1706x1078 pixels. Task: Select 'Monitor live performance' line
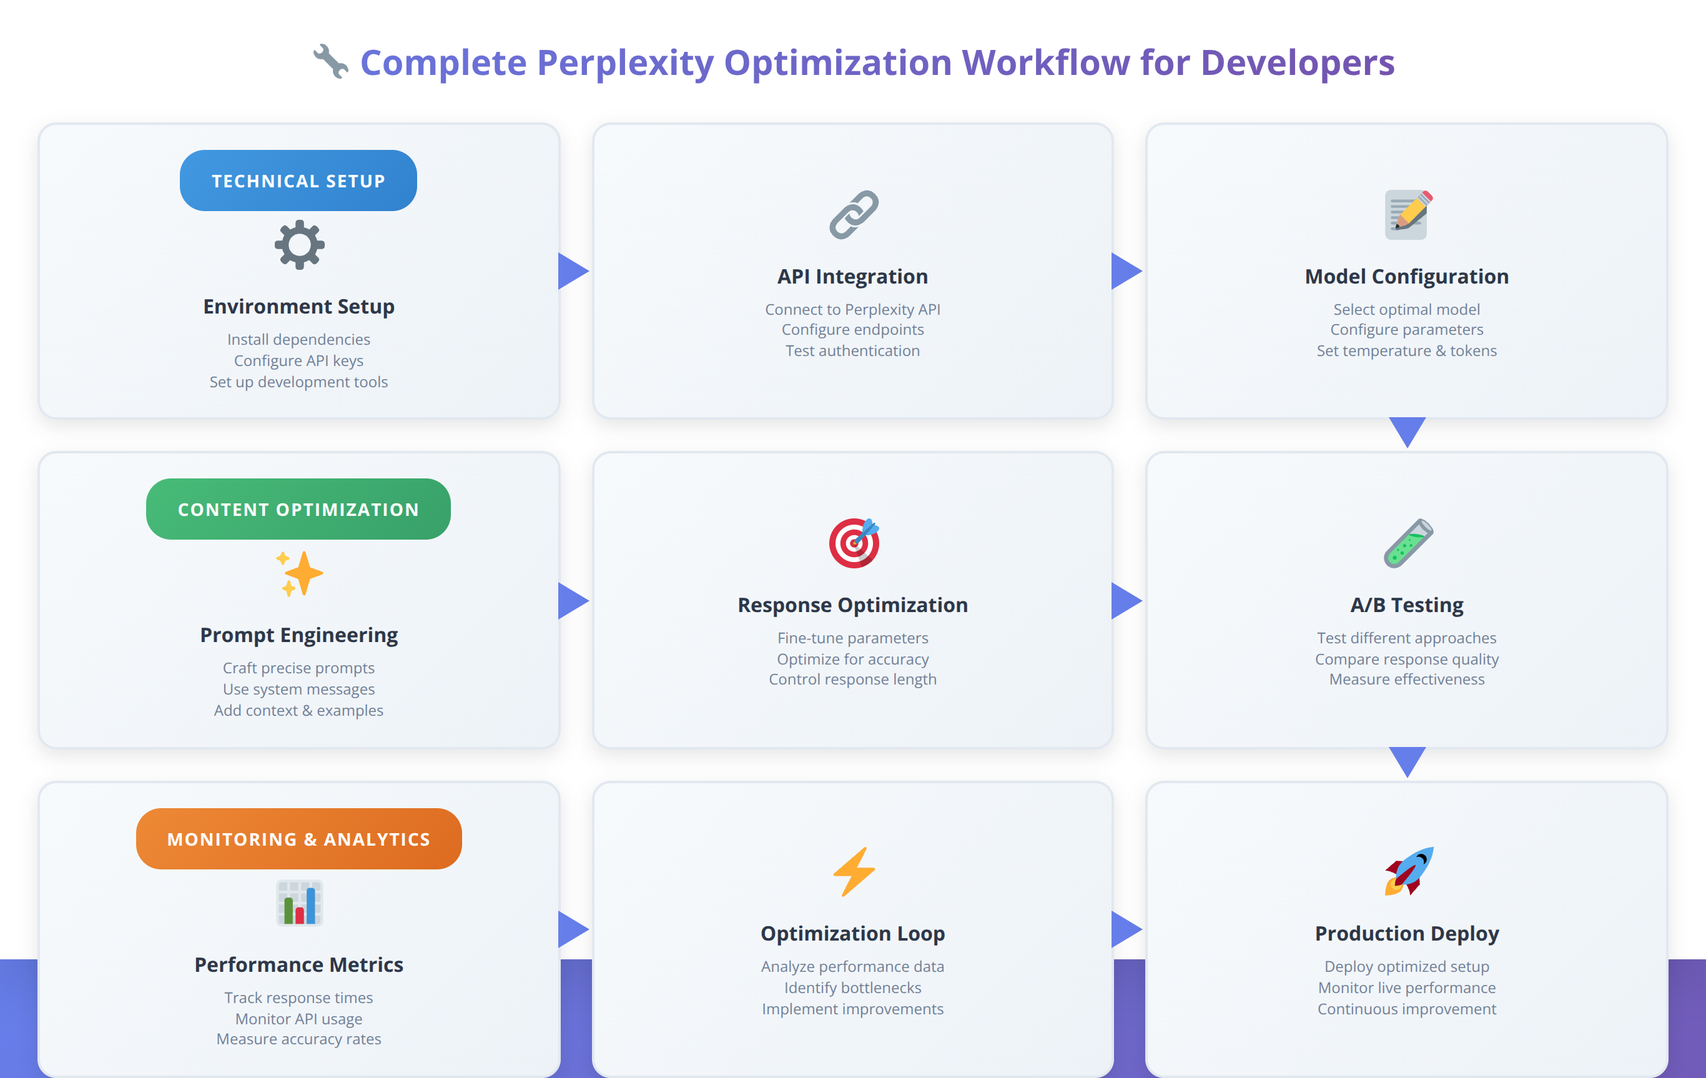click(1406, 988)
